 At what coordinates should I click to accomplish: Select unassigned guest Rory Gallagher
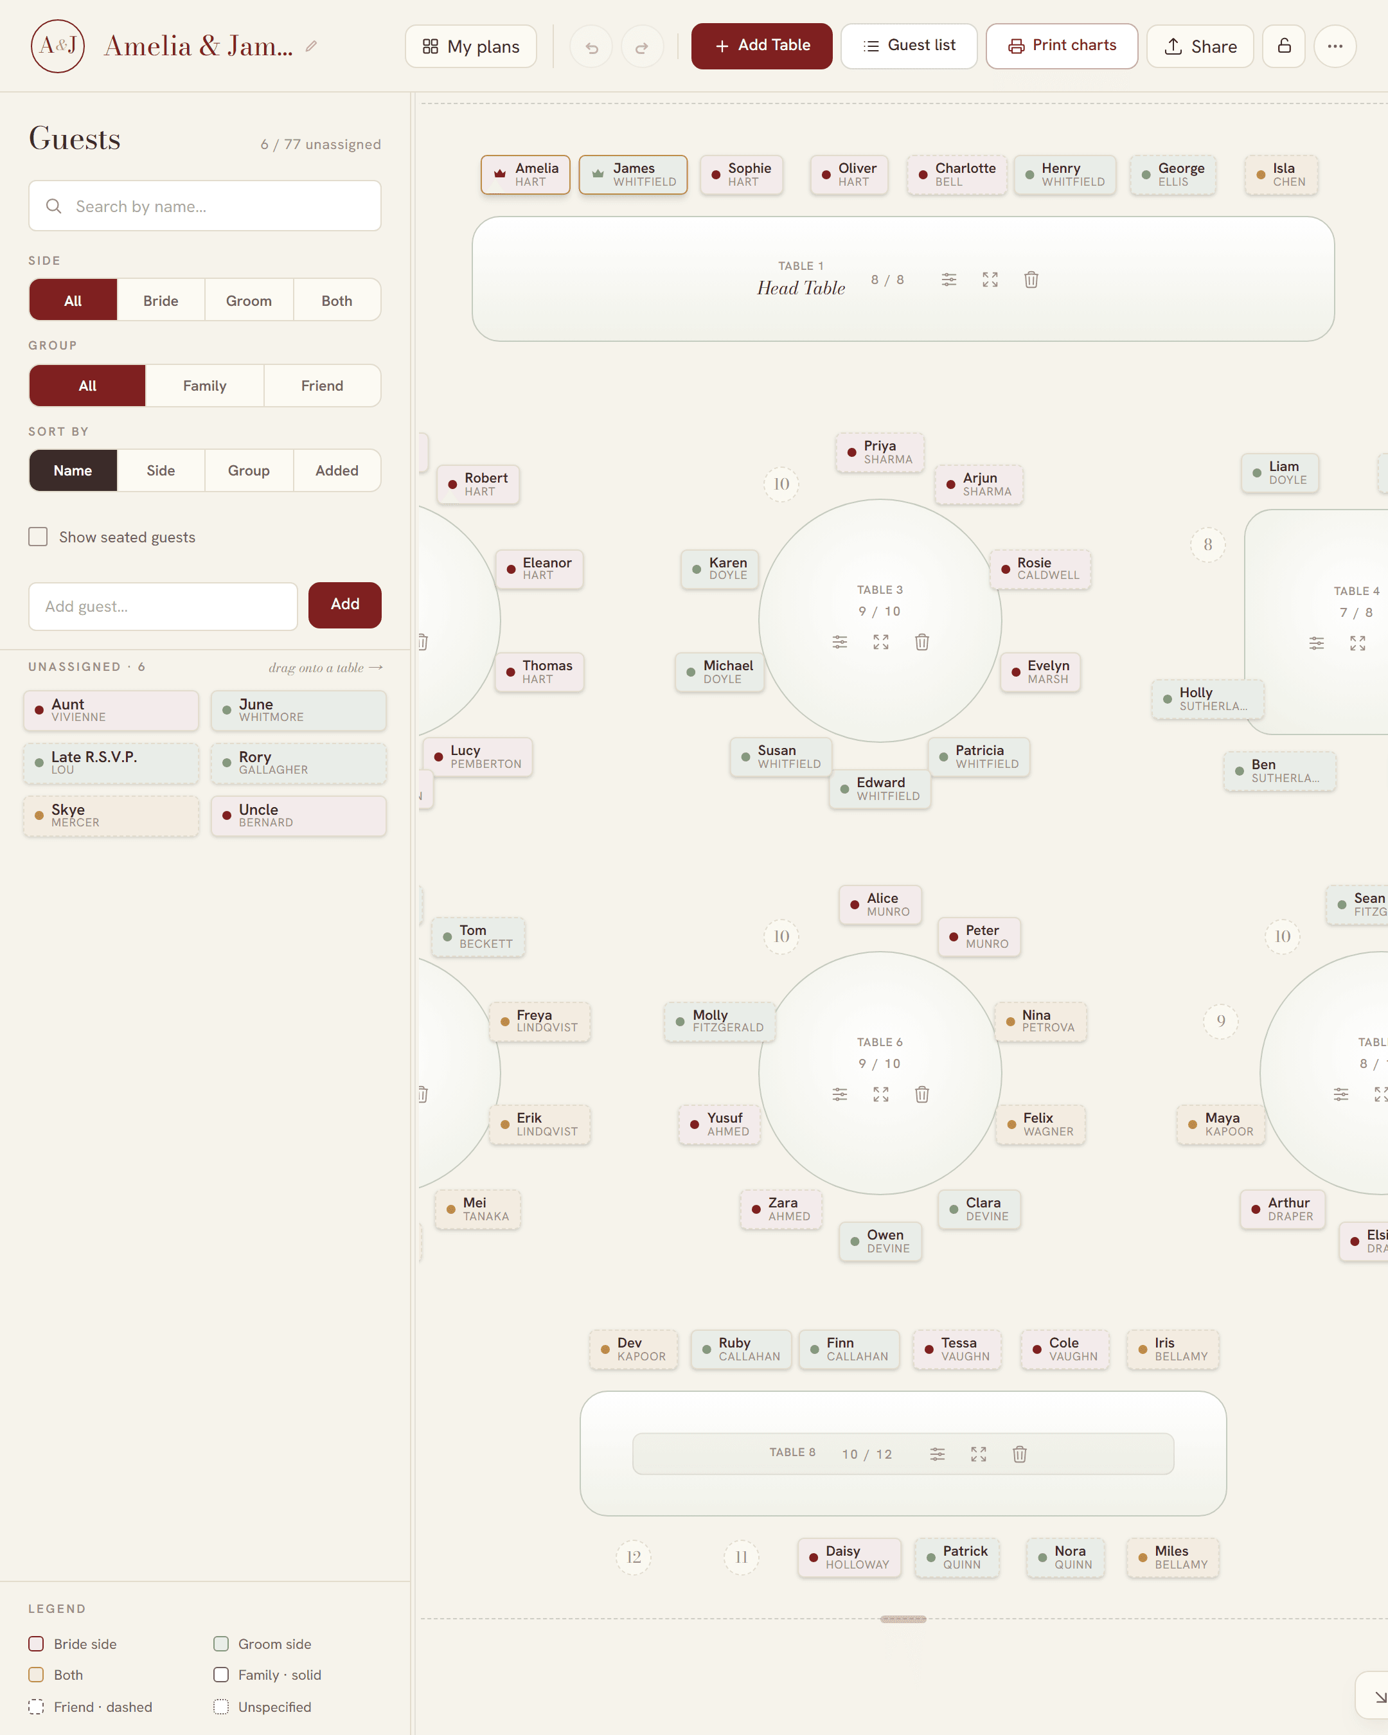tap(299, 763)
